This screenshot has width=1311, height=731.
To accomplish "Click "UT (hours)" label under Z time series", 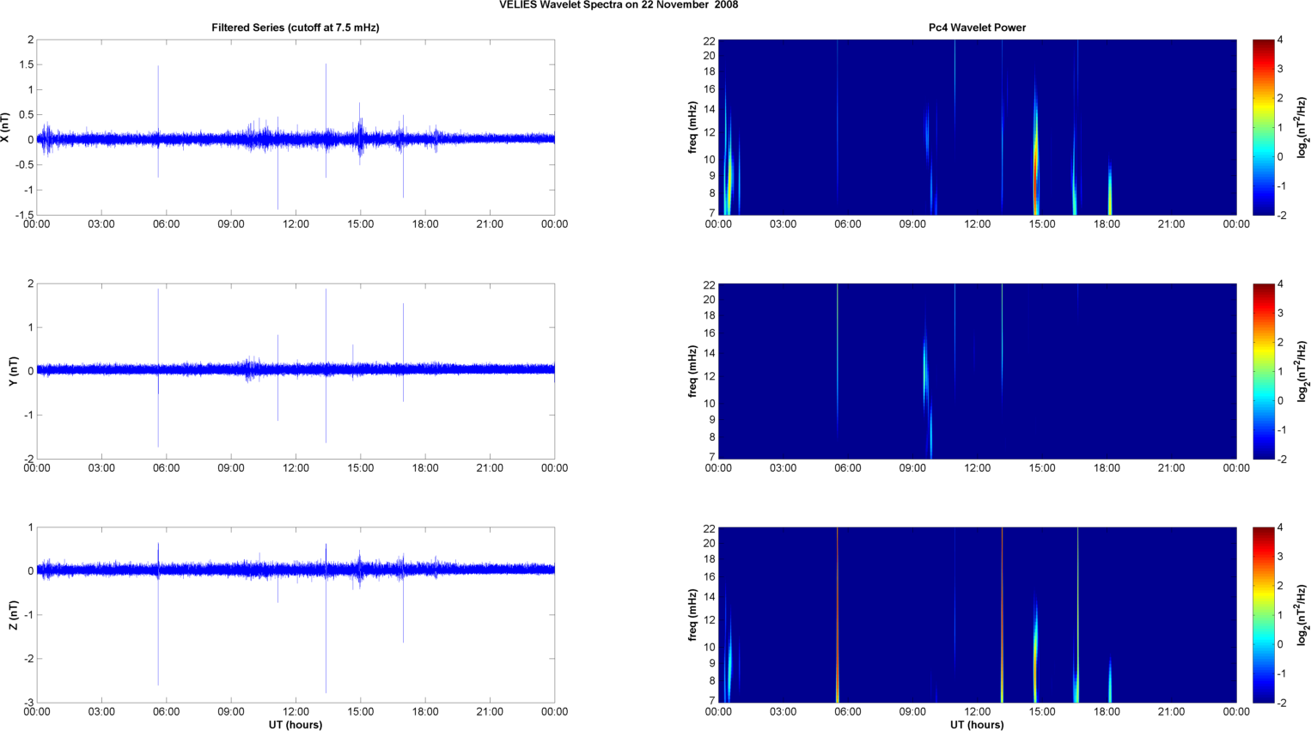I will pyautogui.click(x=296, y=725).
